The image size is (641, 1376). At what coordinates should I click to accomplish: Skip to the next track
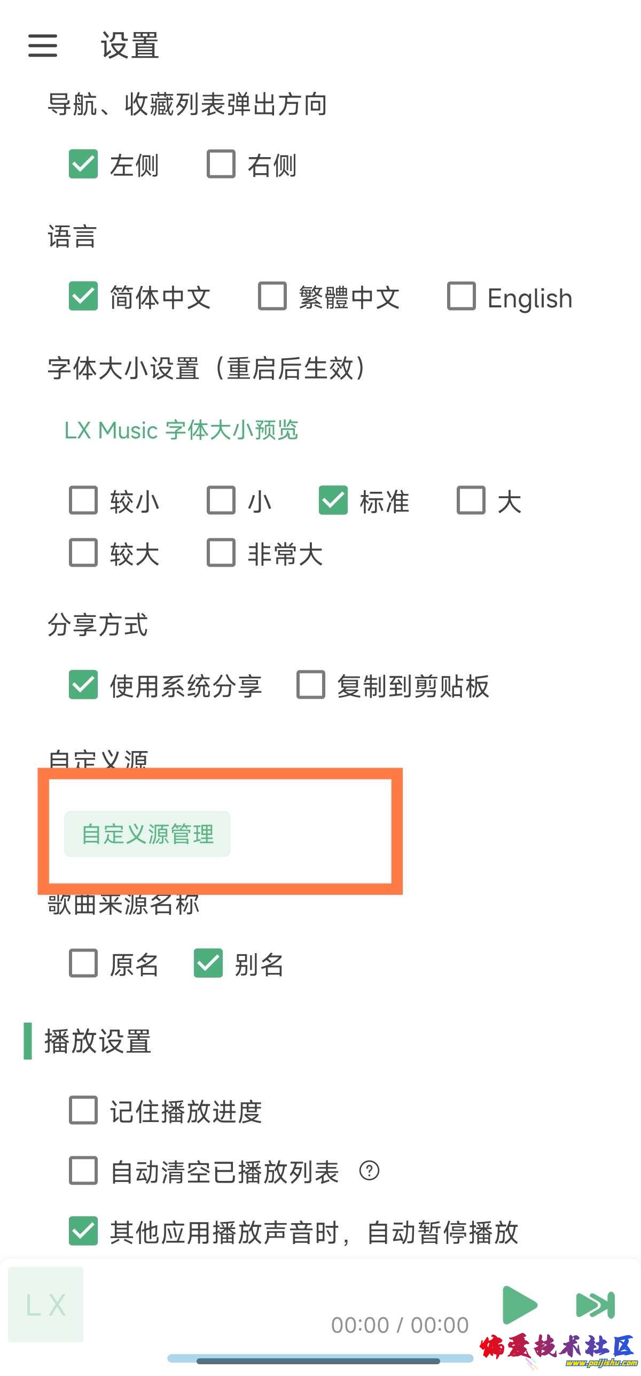595,1305
